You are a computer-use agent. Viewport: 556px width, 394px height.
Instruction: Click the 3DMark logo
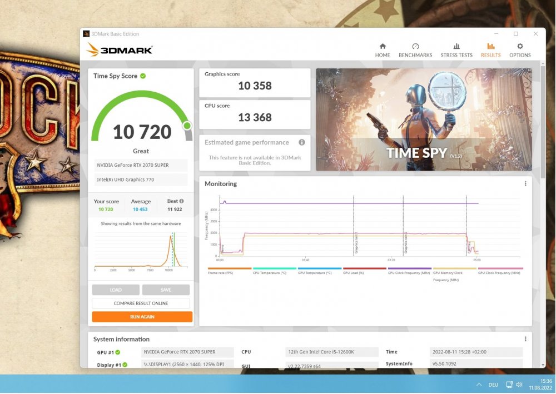tap(118, 50)
